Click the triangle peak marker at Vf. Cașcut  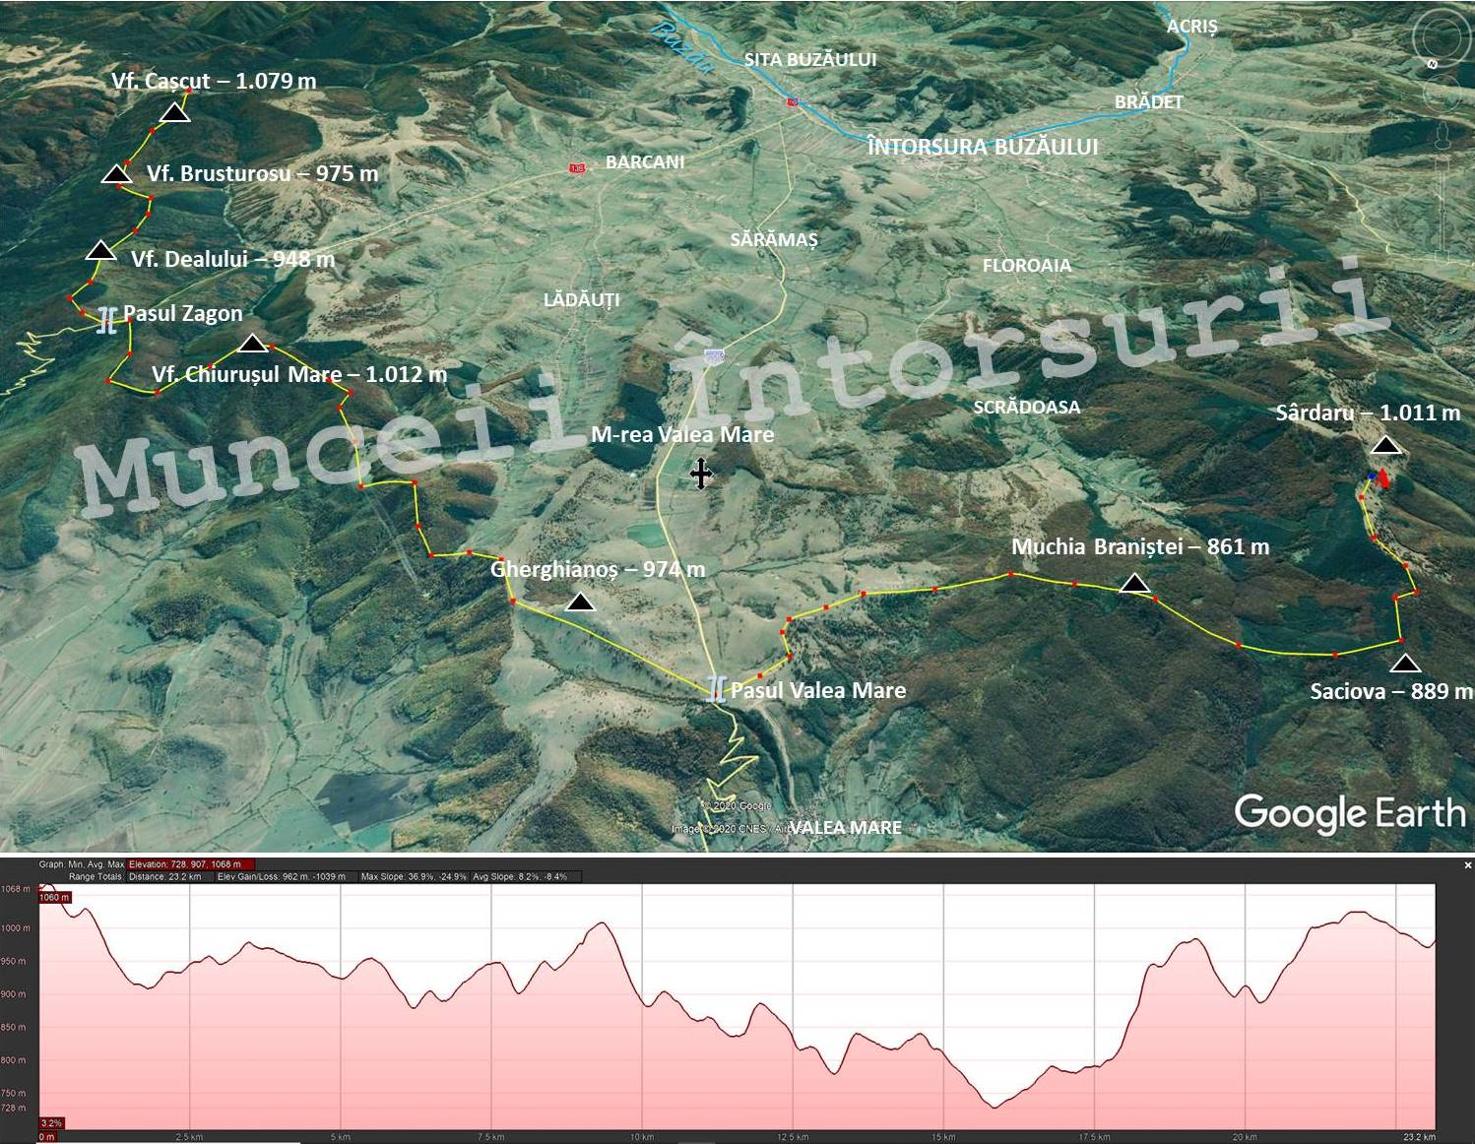(x=174, y=113)
